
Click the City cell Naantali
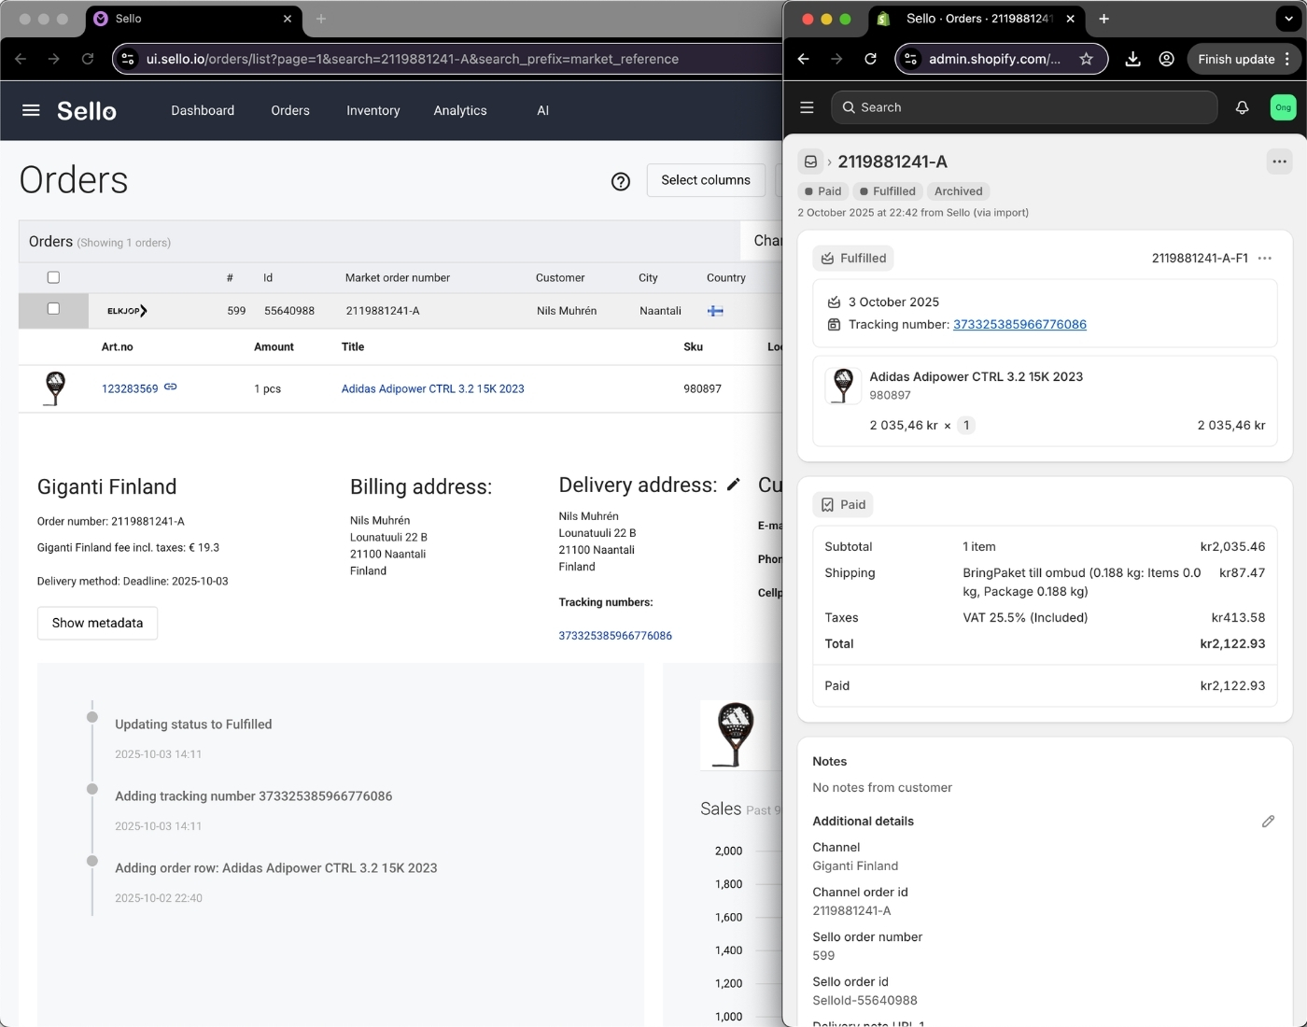point(660,311)
